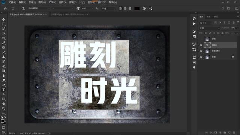Image resolution: width=240 pixels, height=135 pixels.
Task: Select the Eraser tool
Action: [x=3, y=66]
